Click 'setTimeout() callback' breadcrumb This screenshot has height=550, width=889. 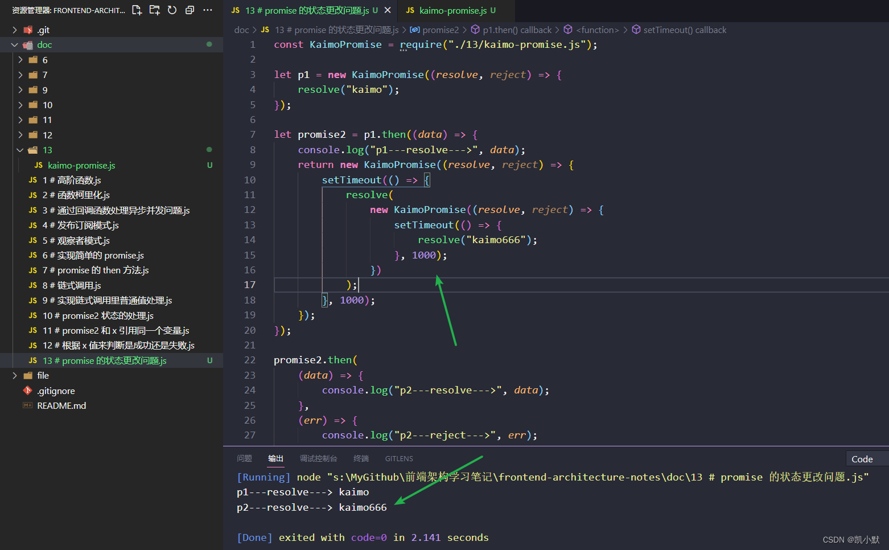[x=685, y=30]
